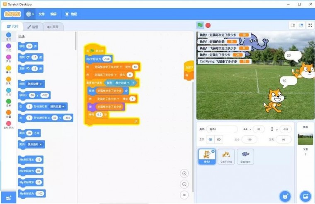Screen dimensions: 315x204
Task: Click the walking cat sprite on the stage
Action: click(x=274, y=101)
